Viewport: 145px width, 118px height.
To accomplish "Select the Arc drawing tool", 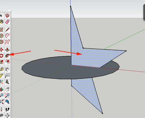I will (x=7, y=36).
